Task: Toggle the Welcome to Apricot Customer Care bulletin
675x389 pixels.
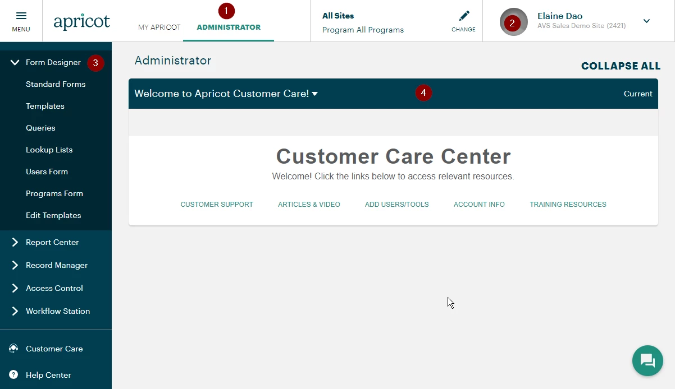Action: point(226,94)
